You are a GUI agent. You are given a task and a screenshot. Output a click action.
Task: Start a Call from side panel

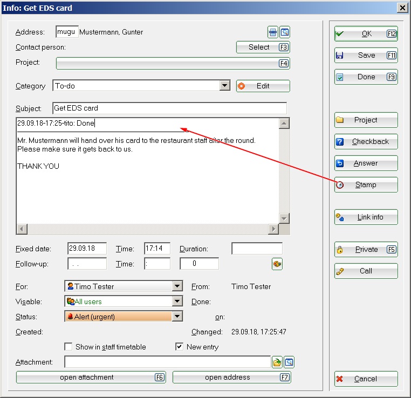[x=366, y=271]
